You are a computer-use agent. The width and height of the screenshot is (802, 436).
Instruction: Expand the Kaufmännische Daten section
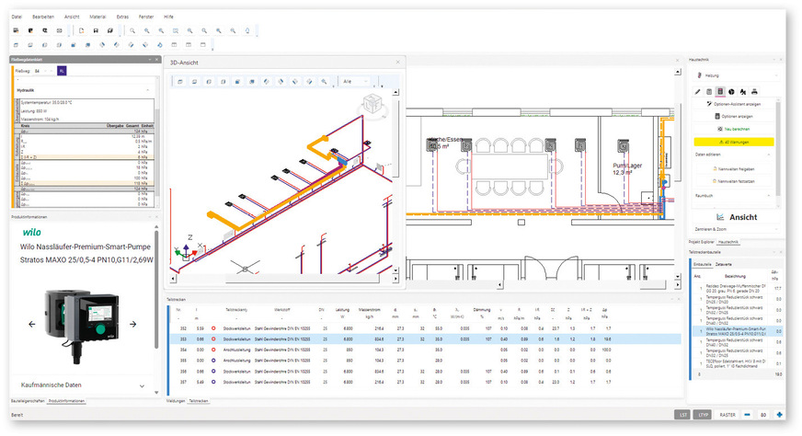coord(142,385)
